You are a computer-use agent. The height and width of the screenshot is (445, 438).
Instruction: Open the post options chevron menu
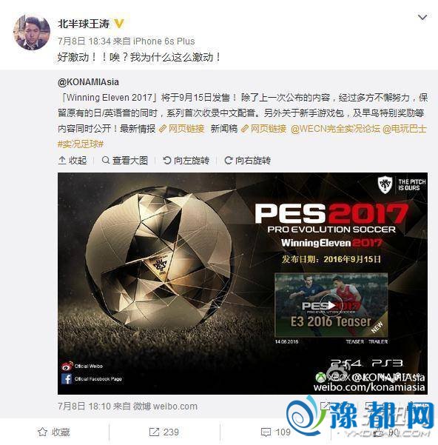422,18
